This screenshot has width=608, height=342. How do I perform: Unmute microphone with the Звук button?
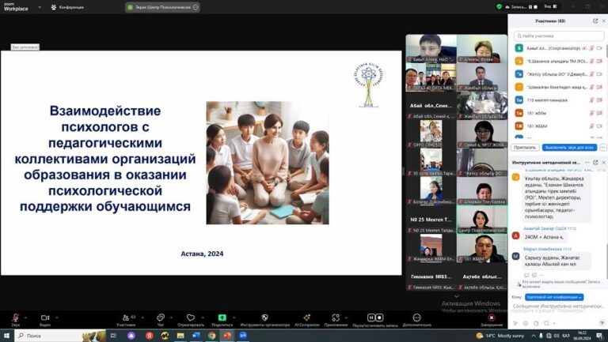click(15, 318)
